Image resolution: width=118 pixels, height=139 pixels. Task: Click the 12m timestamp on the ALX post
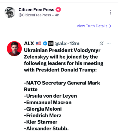tap(75, 43)
